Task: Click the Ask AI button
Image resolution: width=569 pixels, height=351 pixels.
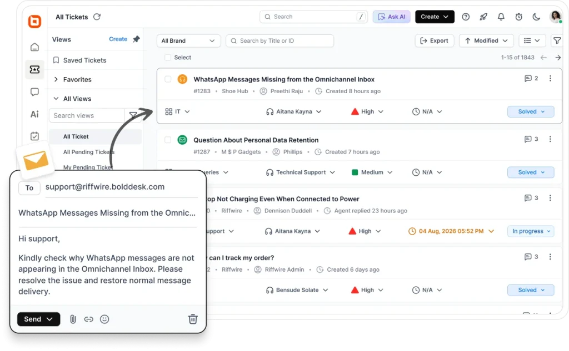Action: (x=392, y=17)
